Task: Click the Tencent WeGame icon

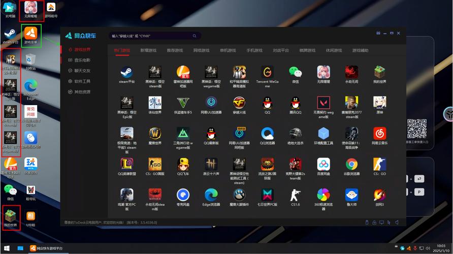Action: (x=267, y=72)
